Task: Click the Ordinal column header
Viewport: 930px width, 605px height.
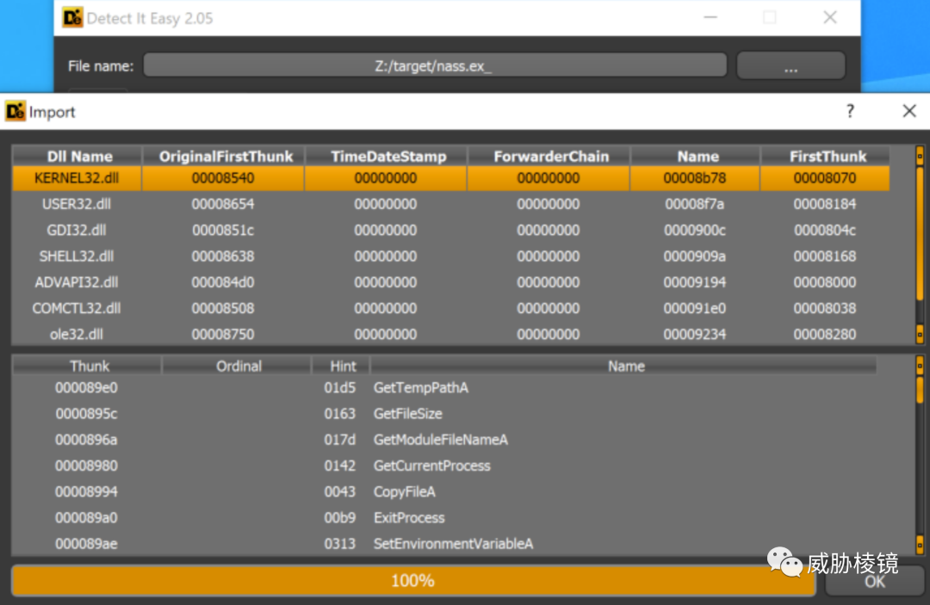Action: (x=237, y=367)
